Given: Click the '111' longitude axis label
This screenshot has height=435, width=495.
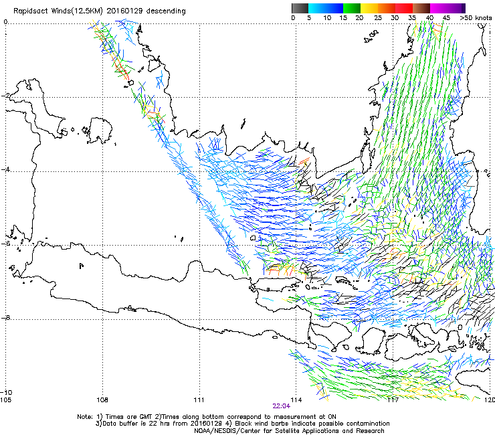Looking at the screenshot, I should tap(199, 400).
